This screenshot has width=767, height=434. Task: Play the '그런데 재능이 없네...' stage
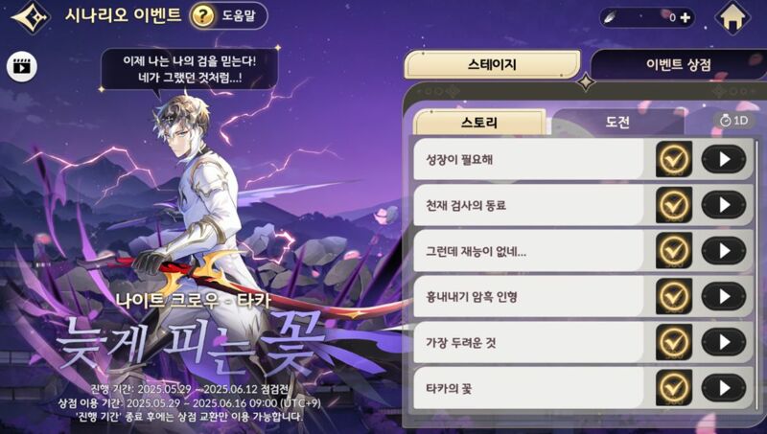click(724, 251)
